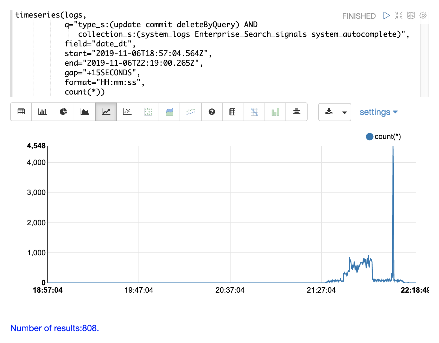Viewport: 439px width, 343px height.
Task: Open the question mark visualization icon
Action: coord(212,112)
